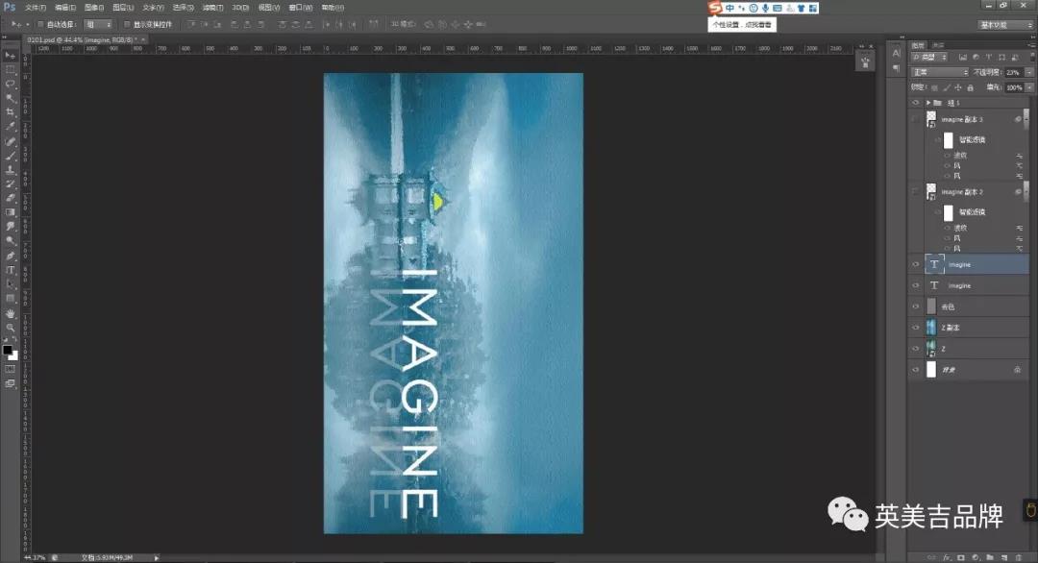Select the Pen tool
This screenshot has height=563, width=1038.
tap(10, 256)
